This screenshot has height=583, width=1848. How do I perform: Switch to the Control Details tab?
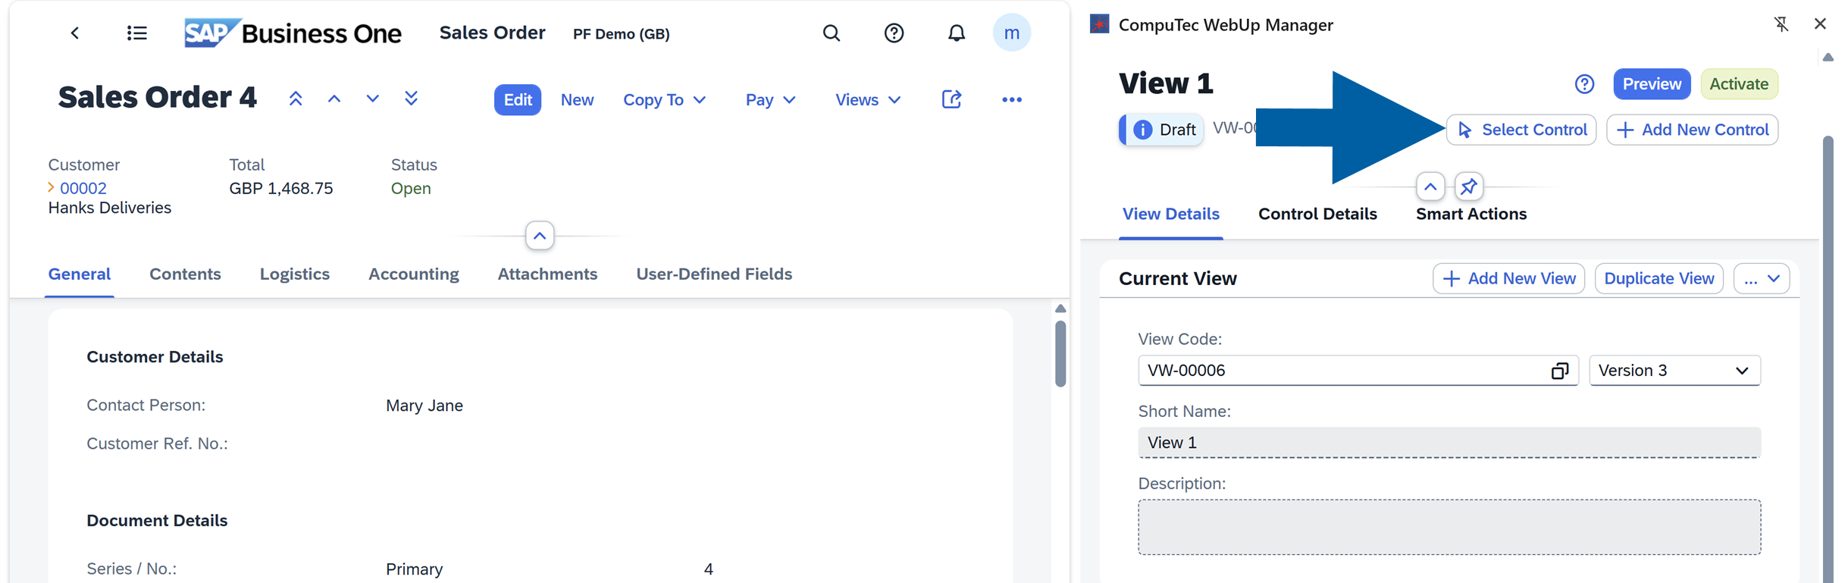1317,215
